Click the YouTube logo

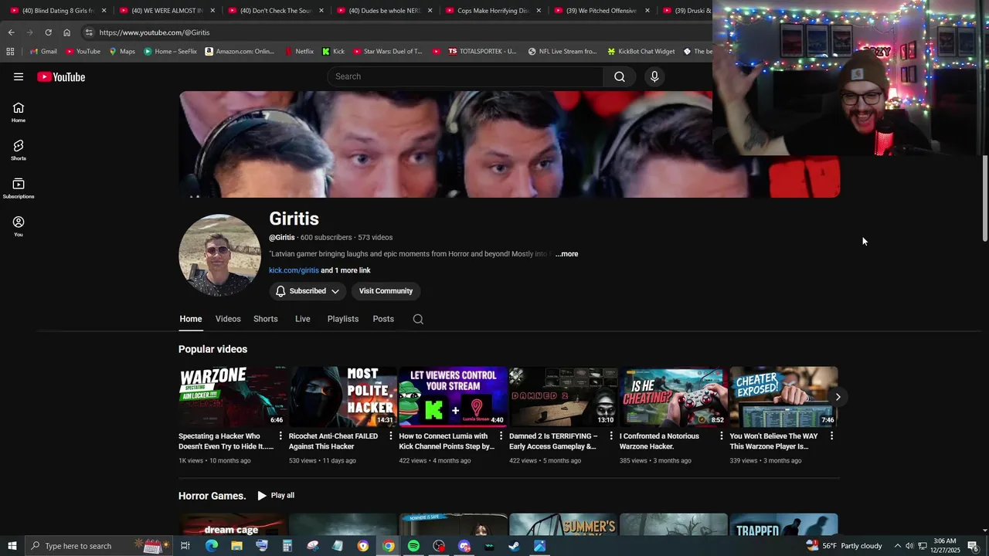pos(61,76)
